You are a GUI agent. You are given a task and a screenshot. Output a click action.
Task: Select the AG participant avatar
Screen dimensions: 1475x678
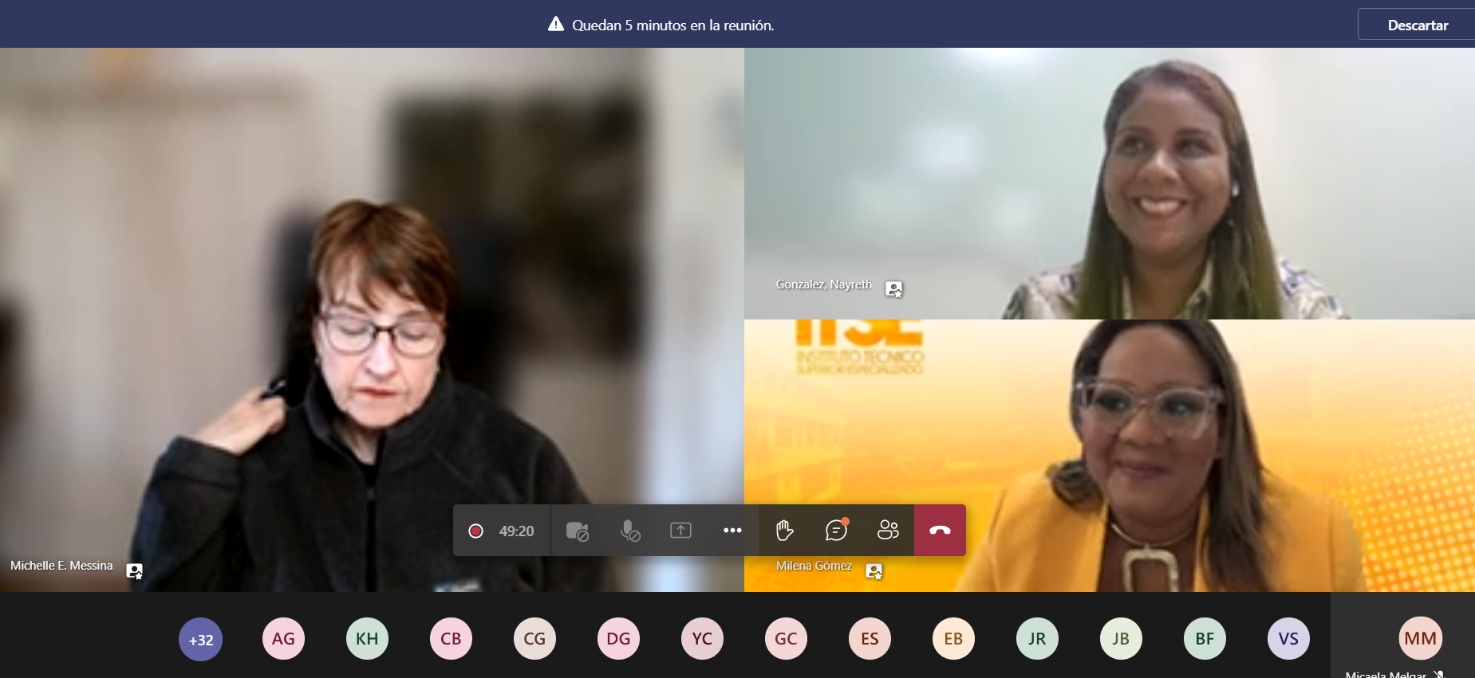pos(283,639)
